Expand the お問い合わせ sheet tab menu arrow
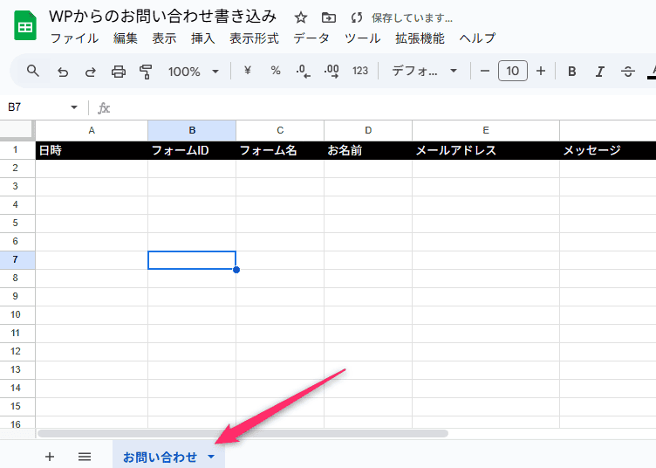This screenshot has height=468, width=656. 211,457
